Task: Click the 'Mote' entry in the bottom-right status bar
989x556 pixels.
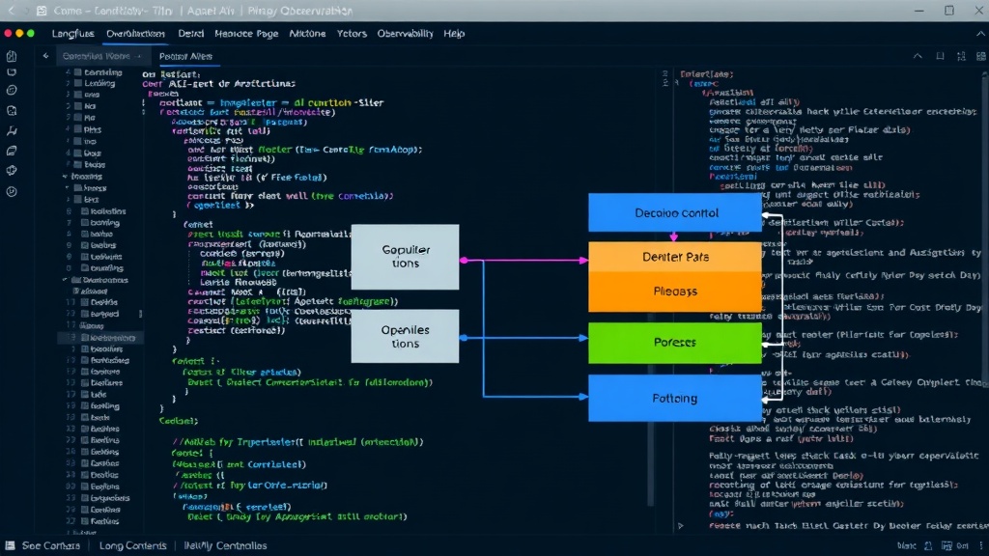Action: (906, 546)
